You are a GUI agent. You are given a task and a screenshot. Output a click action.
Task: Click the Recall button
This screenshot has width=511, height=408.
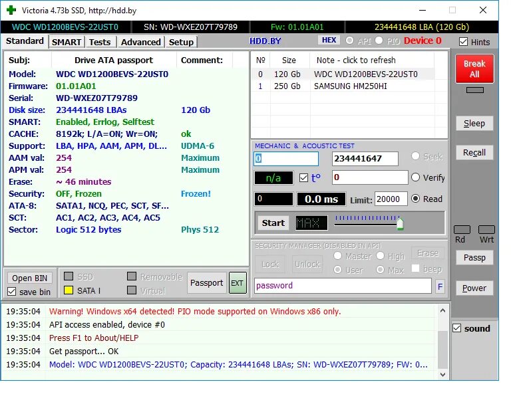pos(474,153)
